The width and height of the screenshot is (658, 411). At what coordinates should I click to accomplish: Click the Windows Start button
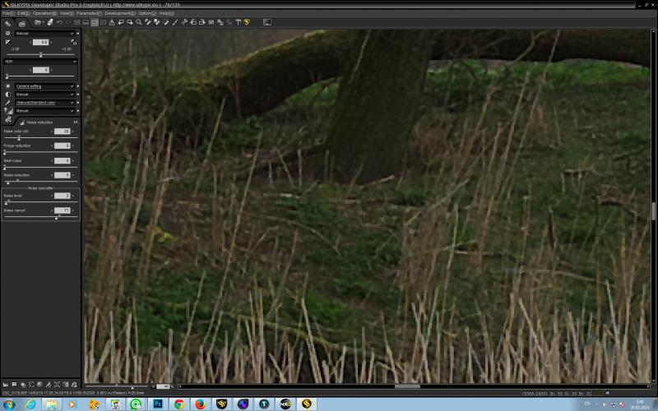point(8,404)
